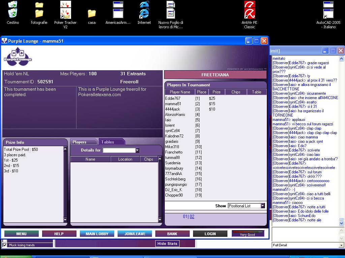Click the chat log scroll down arrow
The height and width of the screenshot is (258, 345).
pyautogui.click(x=341, y=223)
